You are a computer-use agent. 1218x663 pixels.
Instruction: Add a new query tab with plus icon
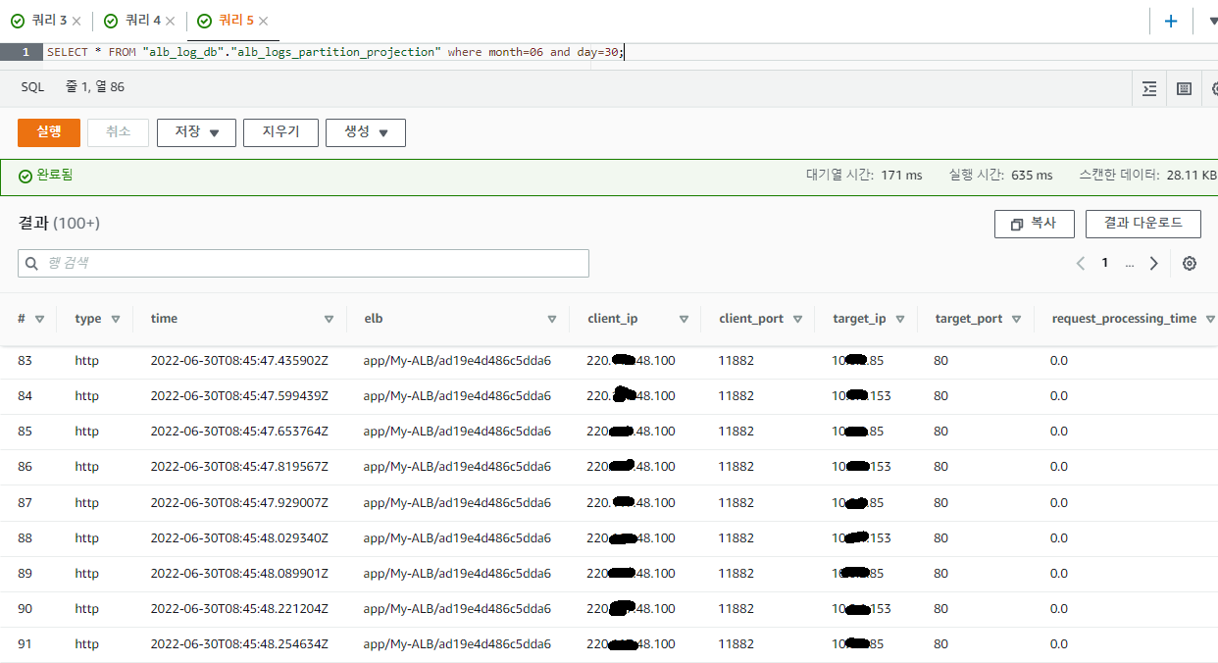click(x=1170, y=21)
